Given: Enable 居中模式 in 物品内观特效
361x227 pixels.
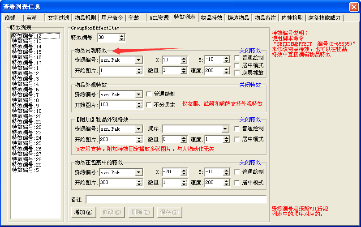Looking at the screenshot, I should [237, 65].
